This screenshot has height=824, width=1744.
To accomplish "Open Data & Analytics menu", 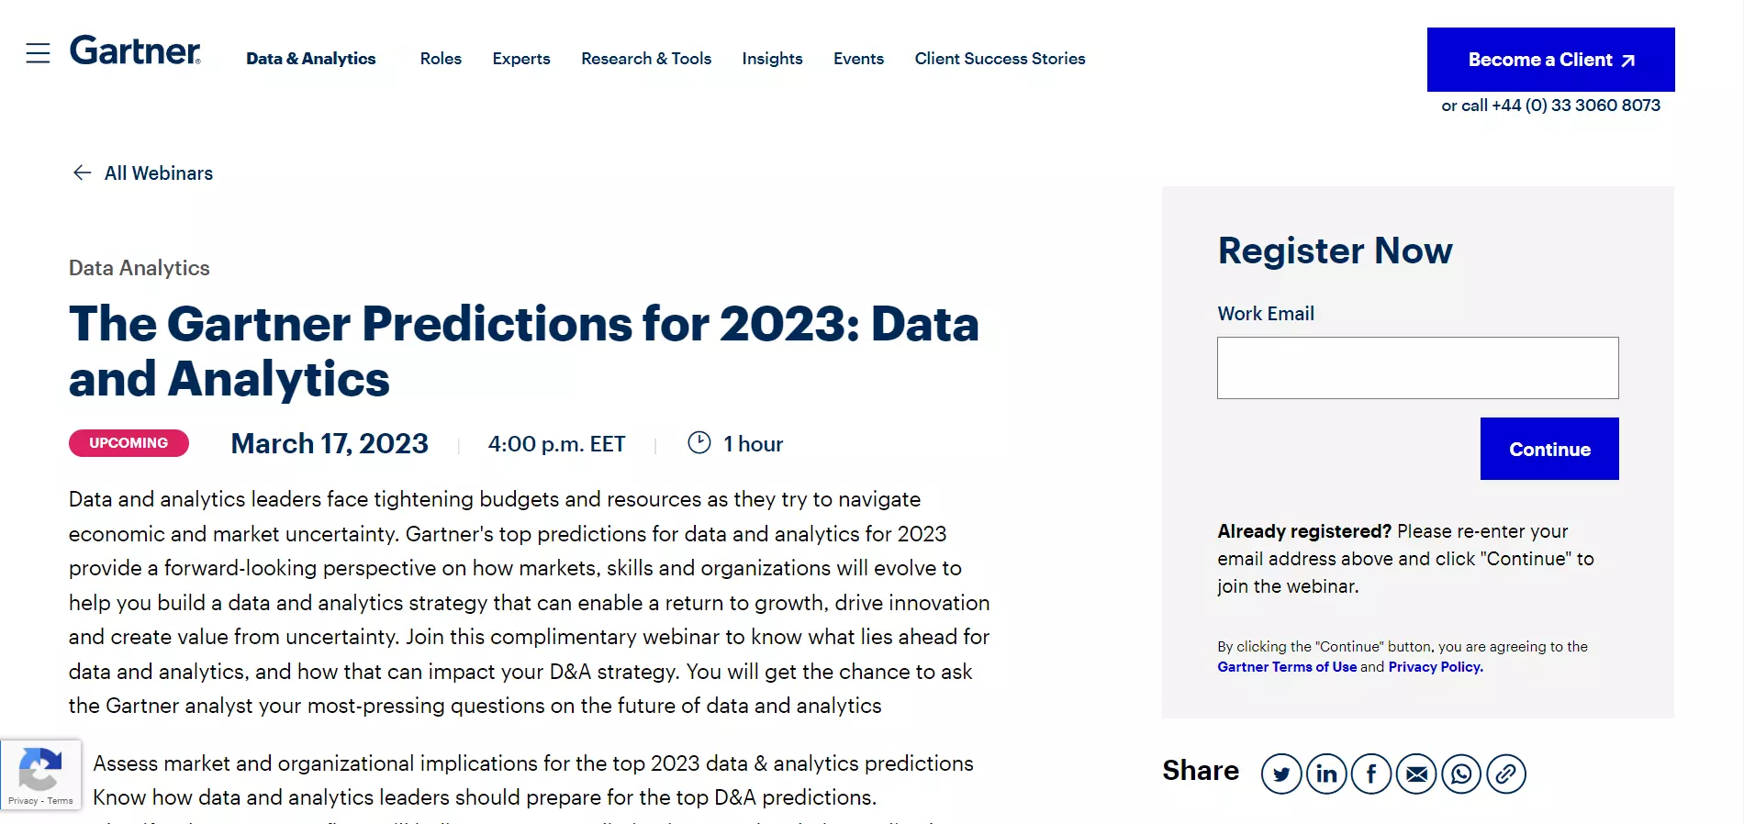I will click(311, 59).
